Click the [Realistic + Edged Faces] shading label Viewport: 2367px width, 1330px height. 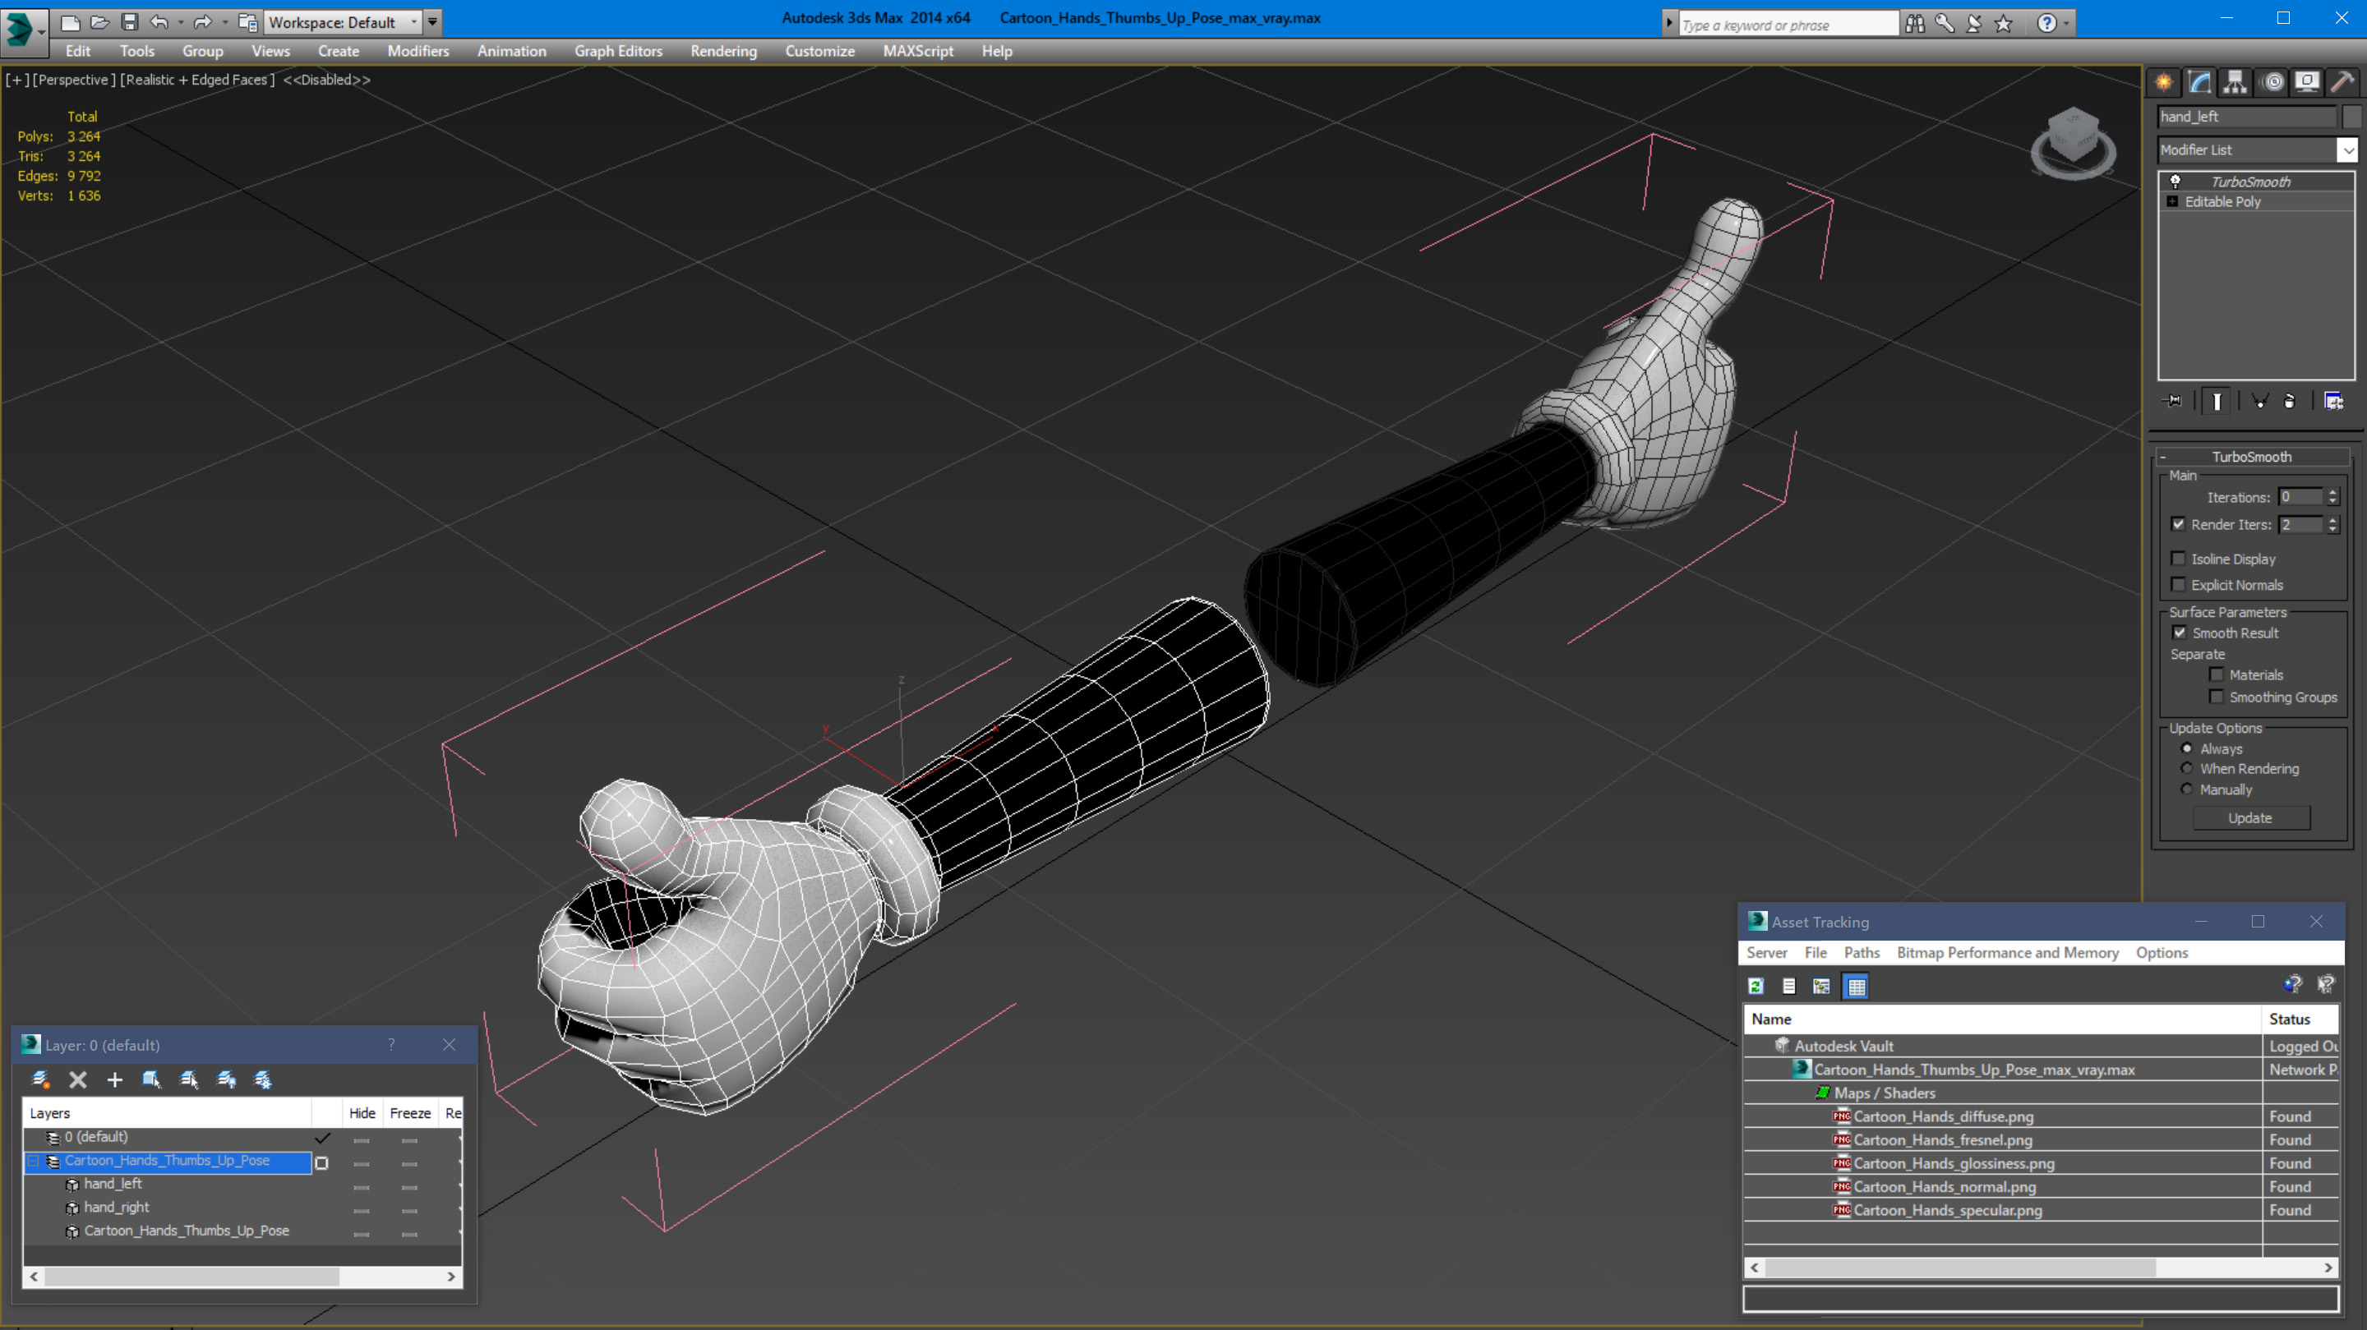197,80
